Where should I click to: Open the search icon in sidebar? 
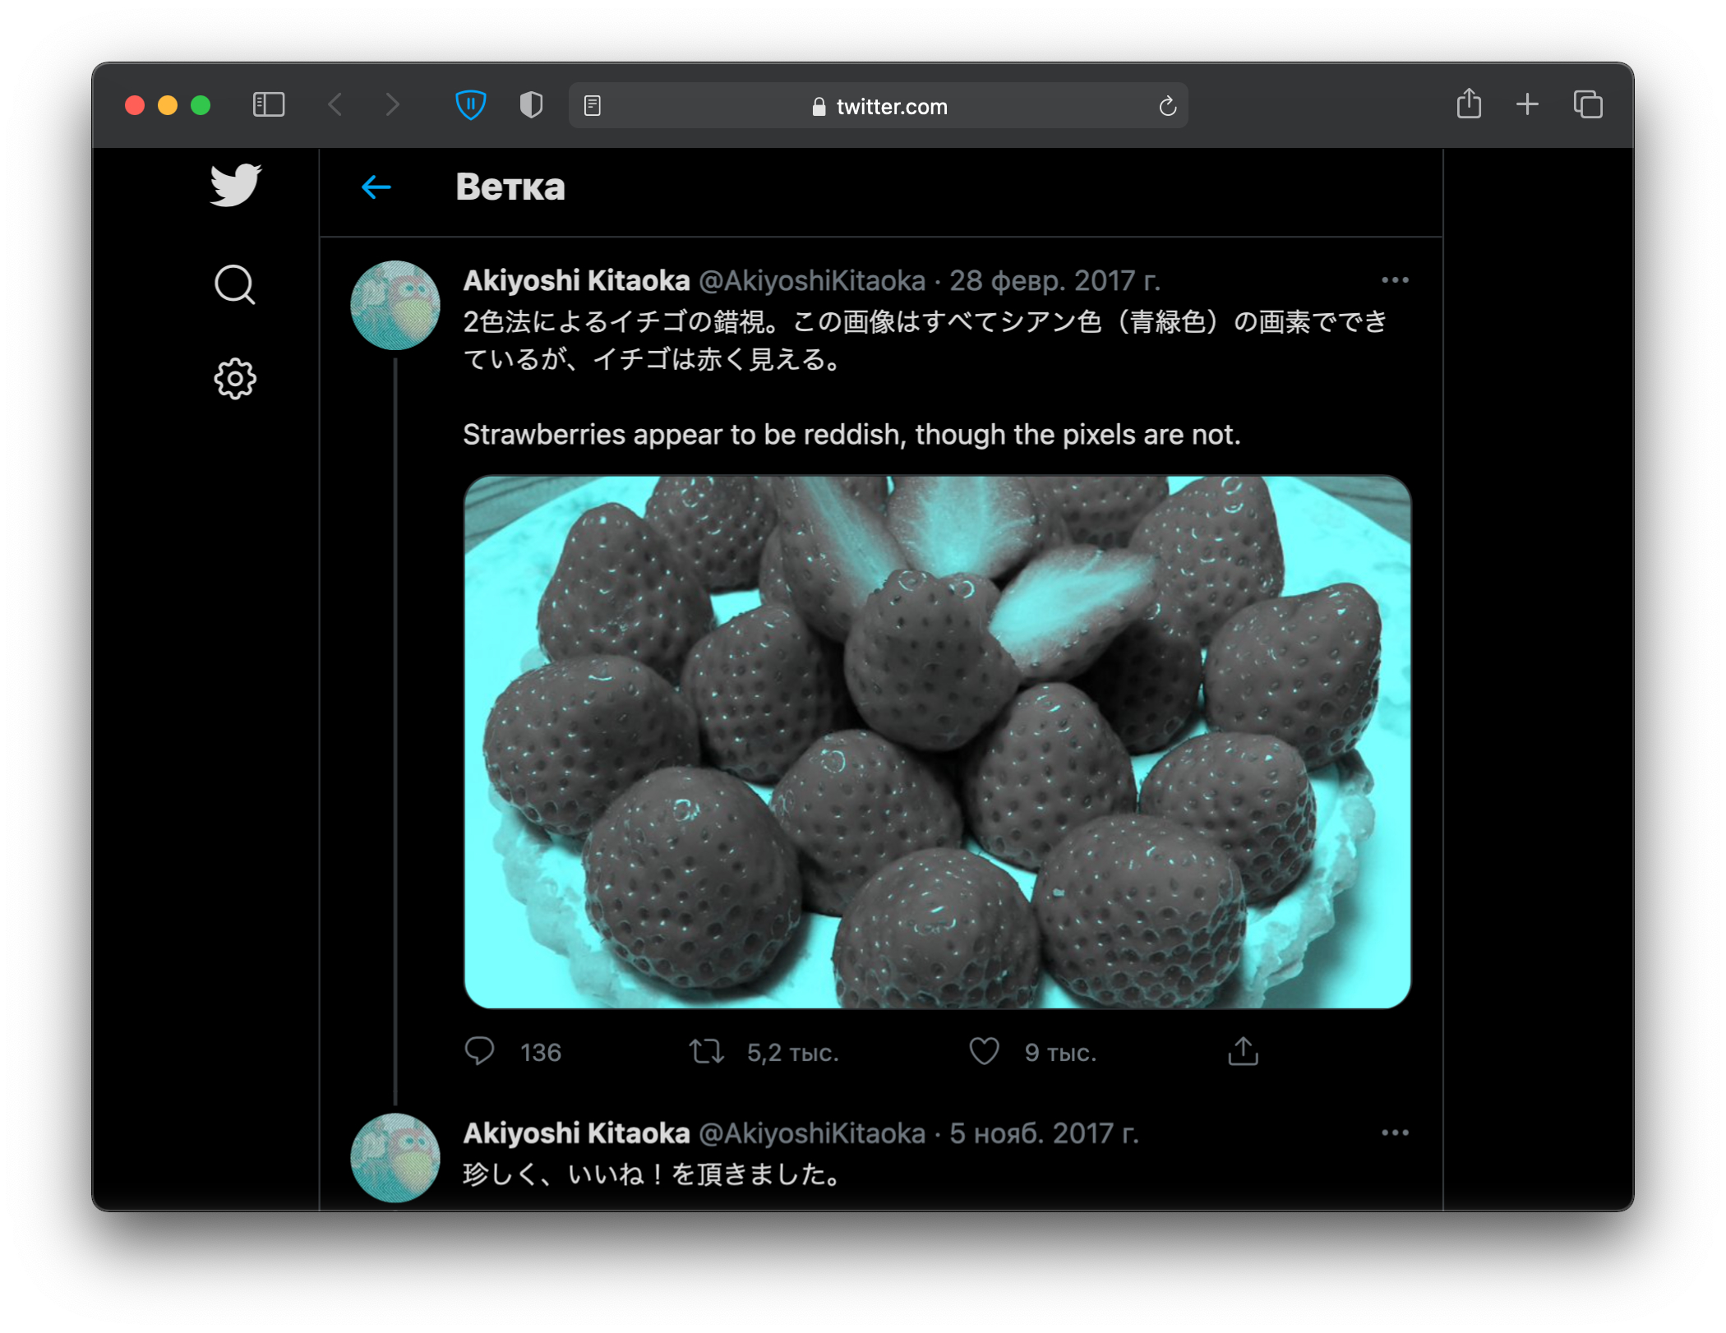pyautogui.click(x=235, y=284)
